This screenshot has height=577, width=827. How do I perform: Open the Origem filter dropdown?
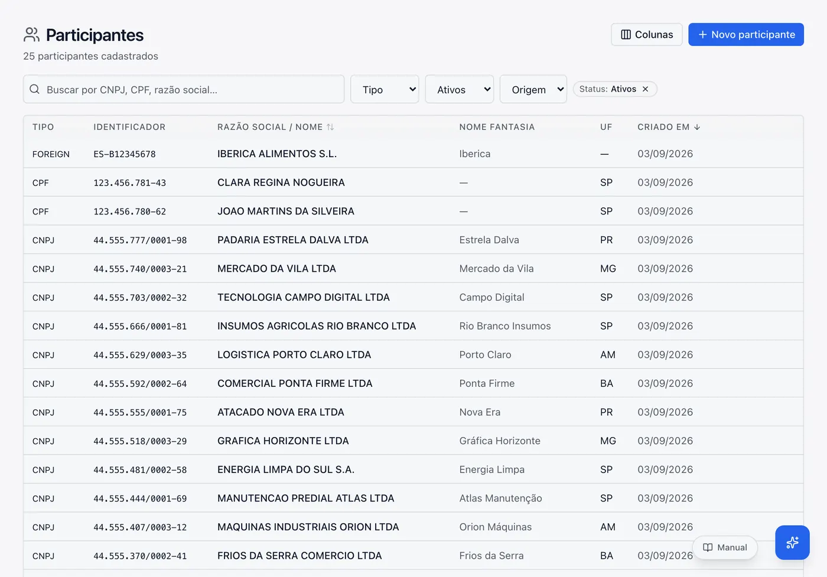click(533, 89)
